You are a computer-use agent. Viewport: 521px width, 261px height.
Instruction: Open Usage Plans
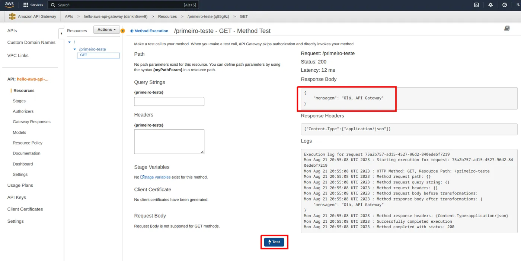[20, 185]
